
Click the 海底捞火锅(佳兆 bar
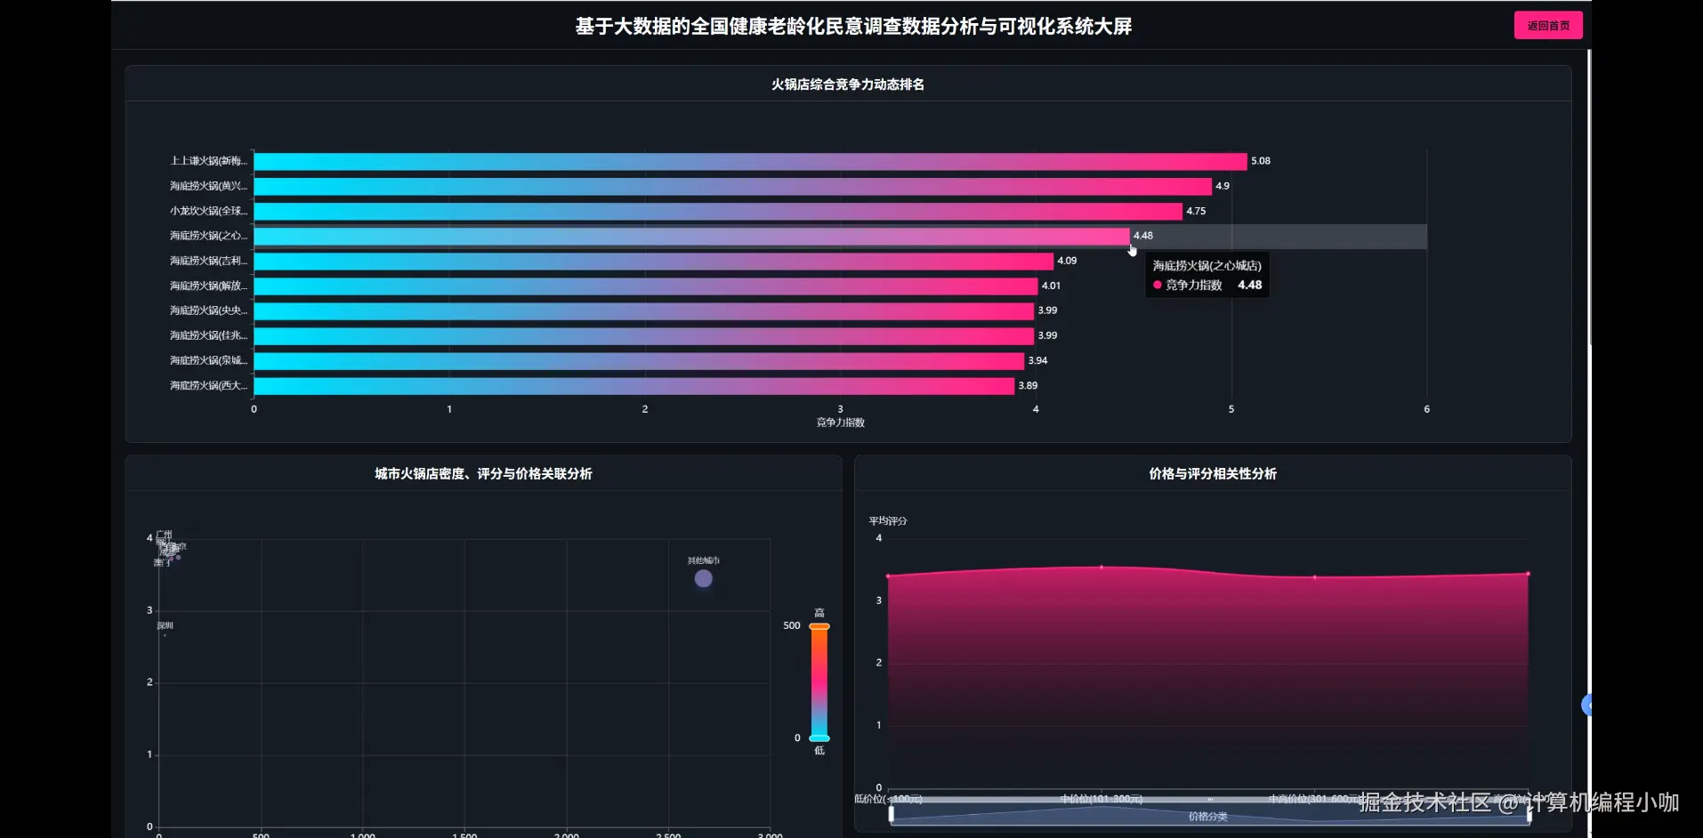click(x=644, y=335)
